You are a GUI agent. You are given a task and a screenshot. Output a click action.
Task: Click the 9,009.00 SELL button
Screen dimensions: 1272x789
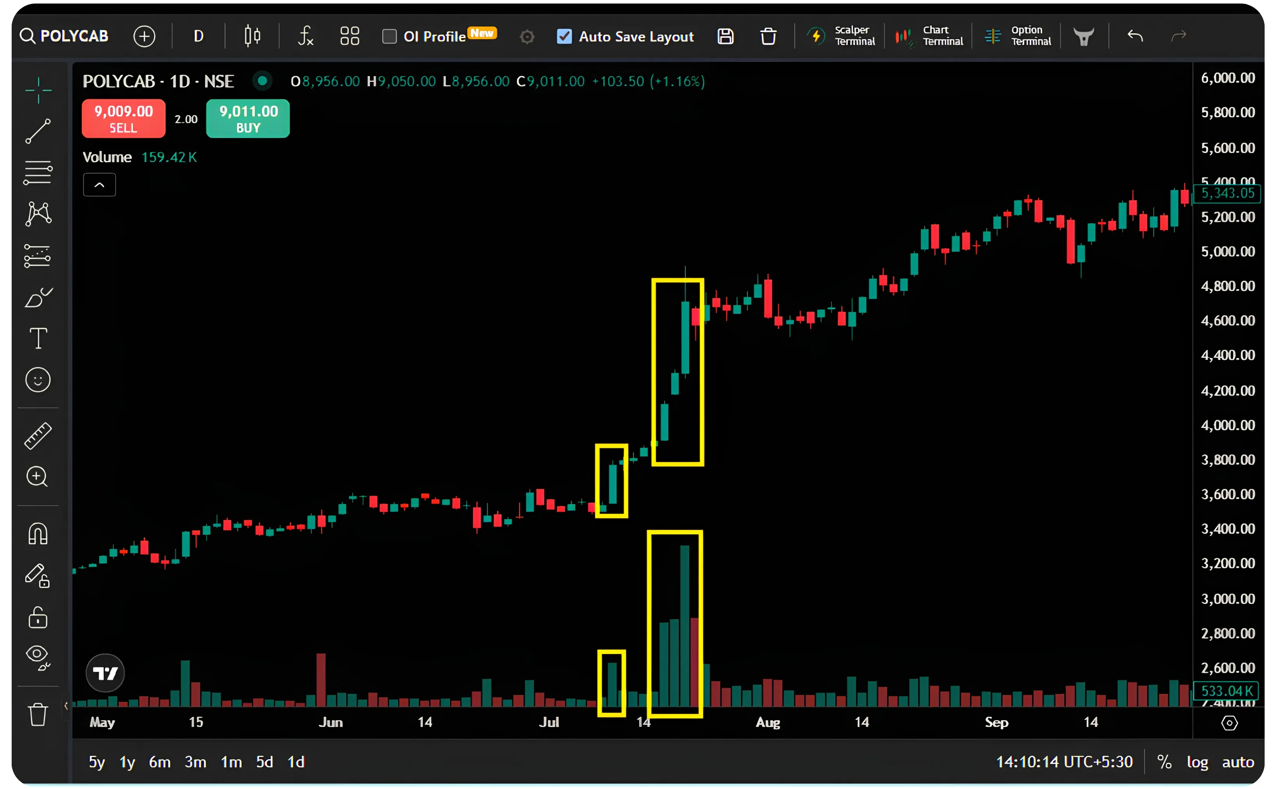coord(124,119)
